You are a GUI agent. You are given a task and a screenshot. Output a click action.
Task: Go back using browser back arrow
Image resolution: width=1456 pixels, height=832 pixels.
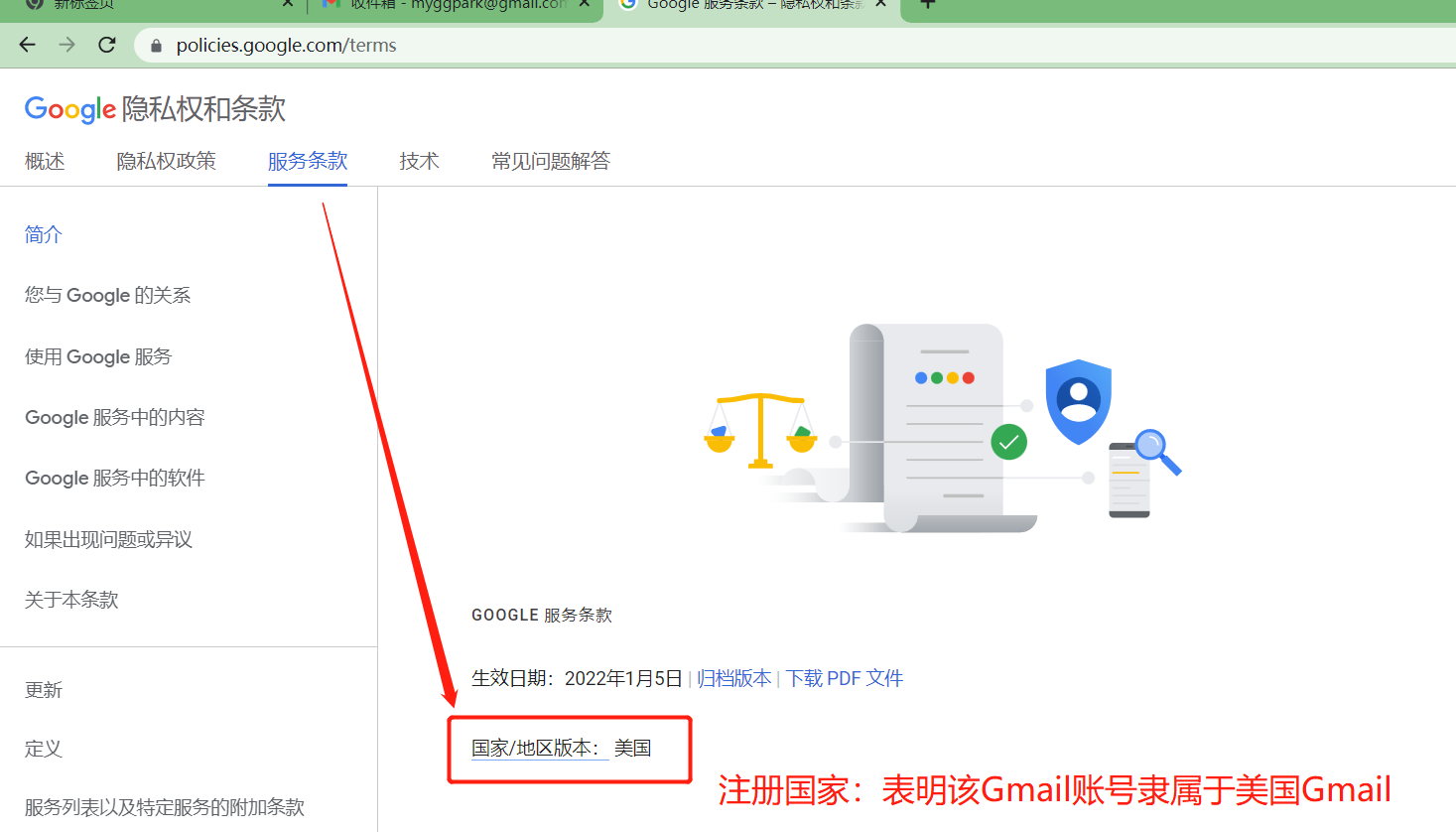click(28, 45)
